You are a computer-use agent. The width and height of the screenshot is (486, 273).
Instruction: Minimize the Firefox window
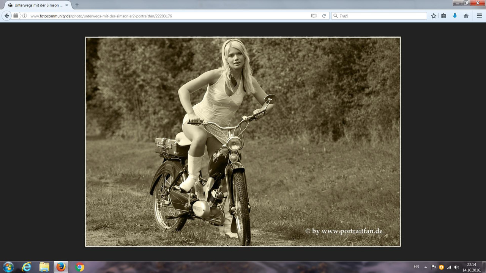coord(458,3)
